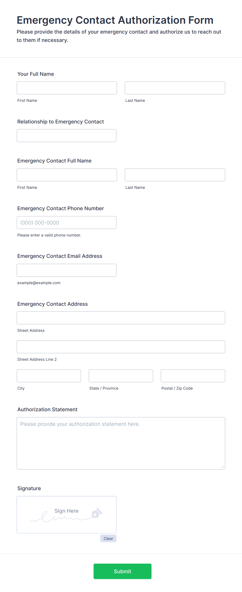
Task: Focus the Emergency Contact Phone Number field
Action: coord(67,222)
